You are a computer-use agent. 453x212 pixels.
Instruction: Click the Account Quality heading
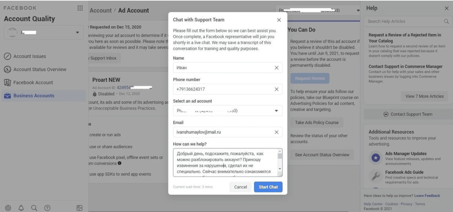(29, 19)
